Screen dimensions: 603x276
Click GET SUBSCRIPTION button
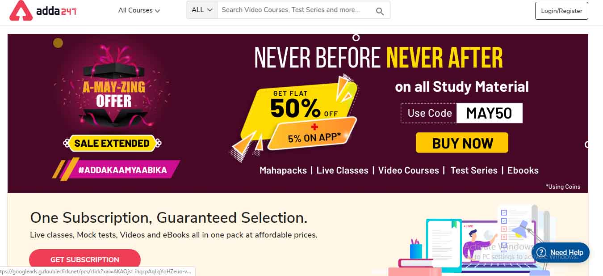click(85, 259)
